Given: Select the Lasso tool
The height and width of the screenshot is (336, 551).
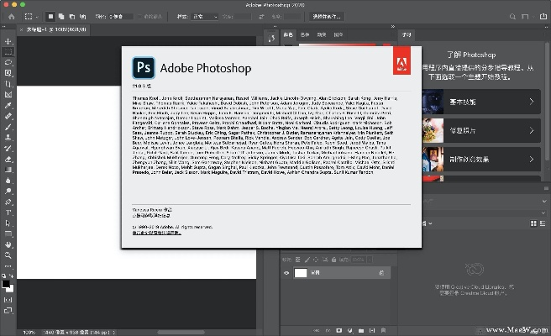Looking at the screenshot, I should pos(8,63).
